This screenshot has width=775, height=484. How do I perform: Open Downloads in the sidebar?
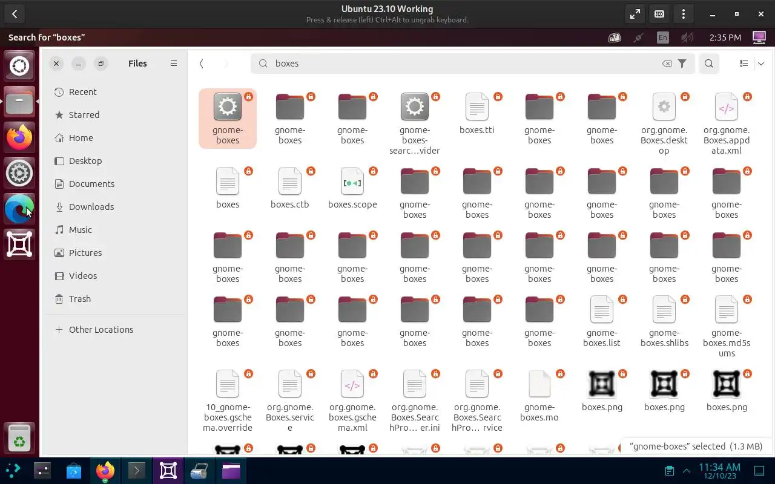pos(116,207)
